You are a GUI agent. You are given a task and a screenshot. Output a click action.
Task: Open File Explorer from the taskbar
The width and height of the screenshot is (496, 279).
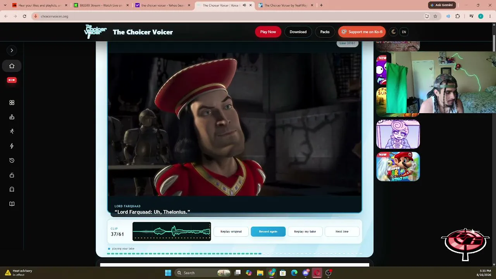[x=260, y=273]
